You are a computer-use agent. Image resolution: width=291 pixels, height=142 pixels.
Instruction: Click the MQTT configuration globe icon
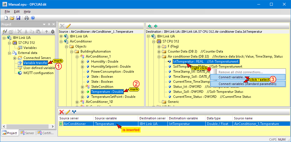(20, 73)
